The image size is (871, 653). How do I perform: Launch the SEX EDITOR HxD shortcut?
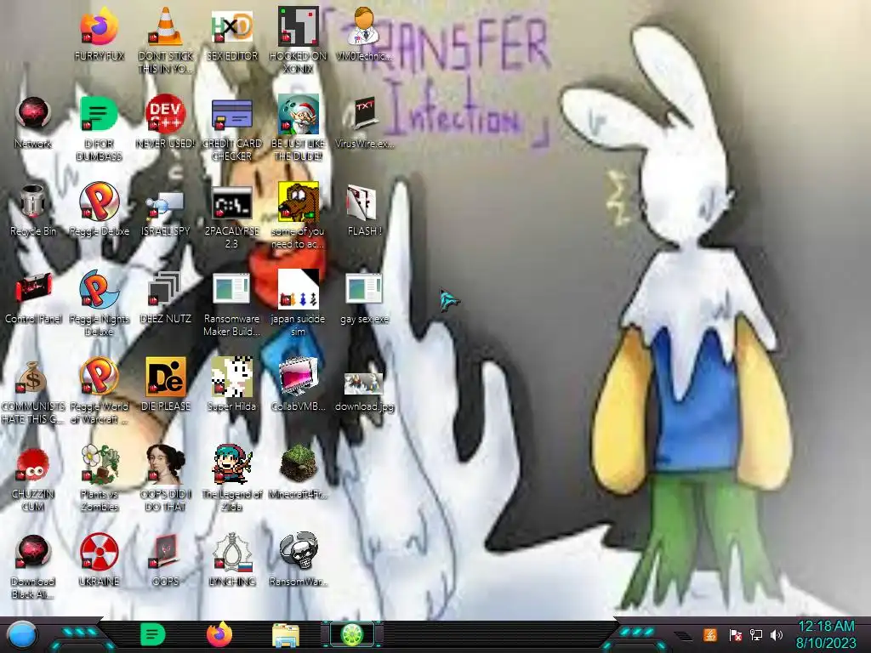231,26
